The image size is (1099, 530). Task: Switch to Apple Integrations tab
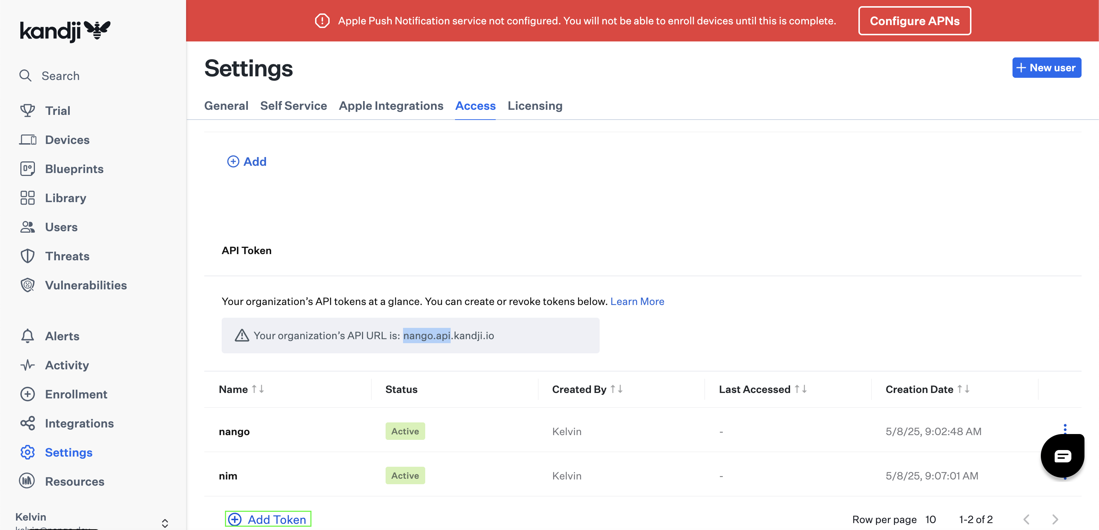click(391, 105)
